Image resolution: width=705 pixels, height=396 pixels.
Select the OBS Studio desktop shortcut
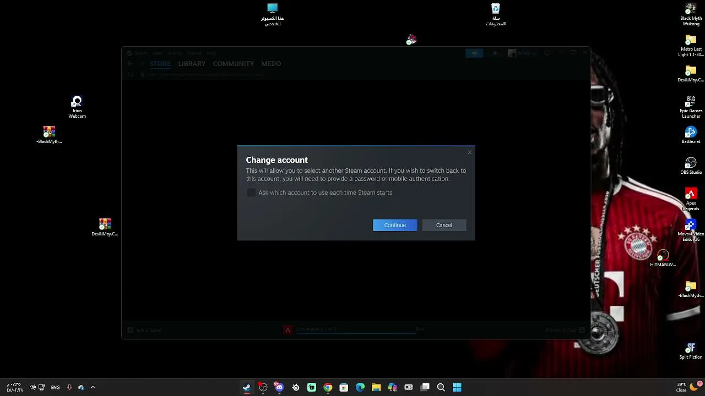pos(691,166)
